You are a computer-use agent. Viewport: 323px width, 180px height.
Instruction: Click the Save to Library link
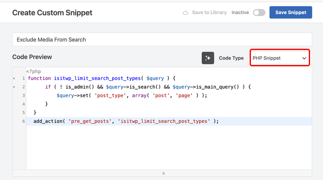tap(209, 12)
